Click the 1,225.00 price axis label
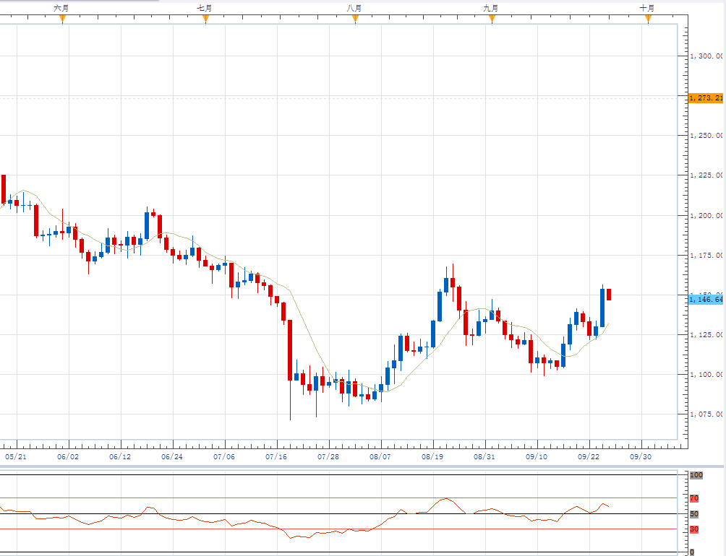Image resolution: width=726 pixels, height=556 pixels. 706,175
